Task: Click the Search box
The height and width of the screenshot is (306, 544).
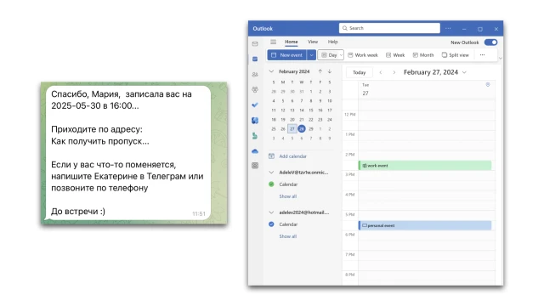Action: click(389, 28)
